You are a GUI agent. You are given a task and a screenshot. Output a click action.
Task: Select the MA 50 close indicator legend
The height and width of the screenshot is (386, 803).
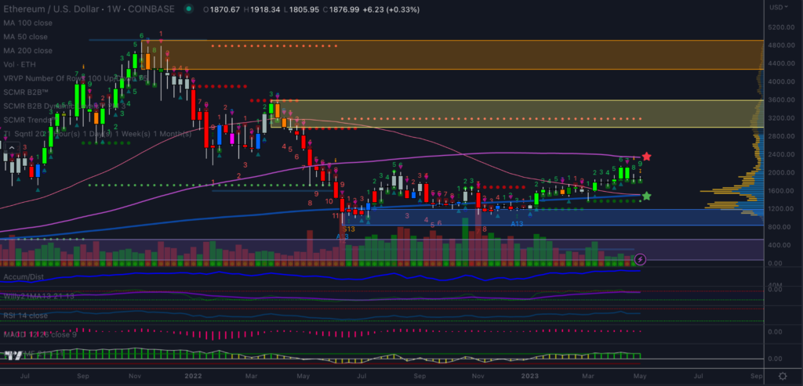[x=26, y=37]
